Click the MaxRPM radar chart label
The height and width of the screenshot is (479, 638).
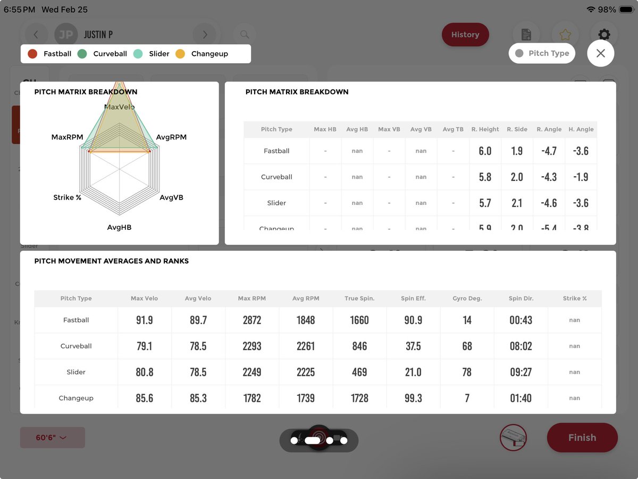tap(67, 137)
